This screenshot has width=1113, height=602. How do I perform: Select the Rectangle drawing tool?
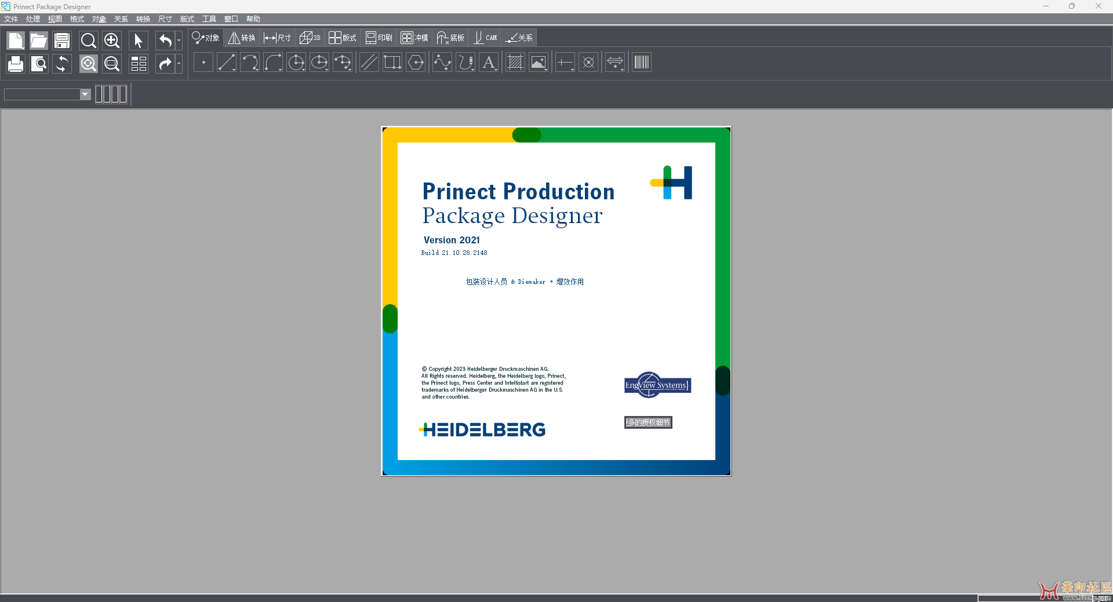[392, 63]
